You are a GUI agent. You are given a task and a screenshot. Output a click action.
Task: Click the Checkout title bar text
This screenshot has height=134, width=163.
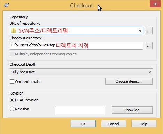[81, 6]
